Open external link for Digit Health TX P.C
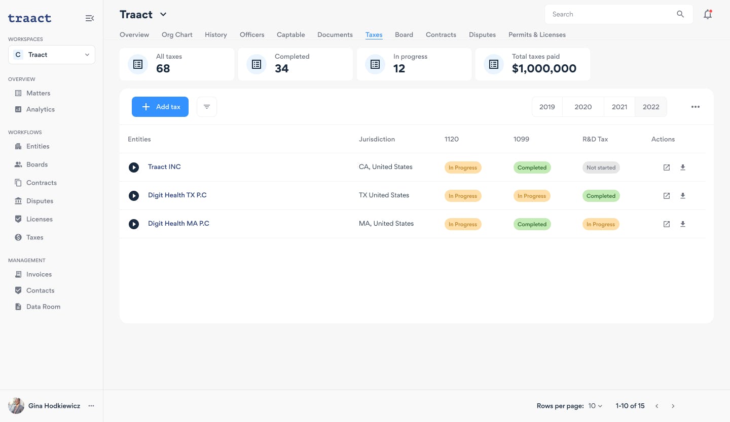 click(x=667, y=196)
